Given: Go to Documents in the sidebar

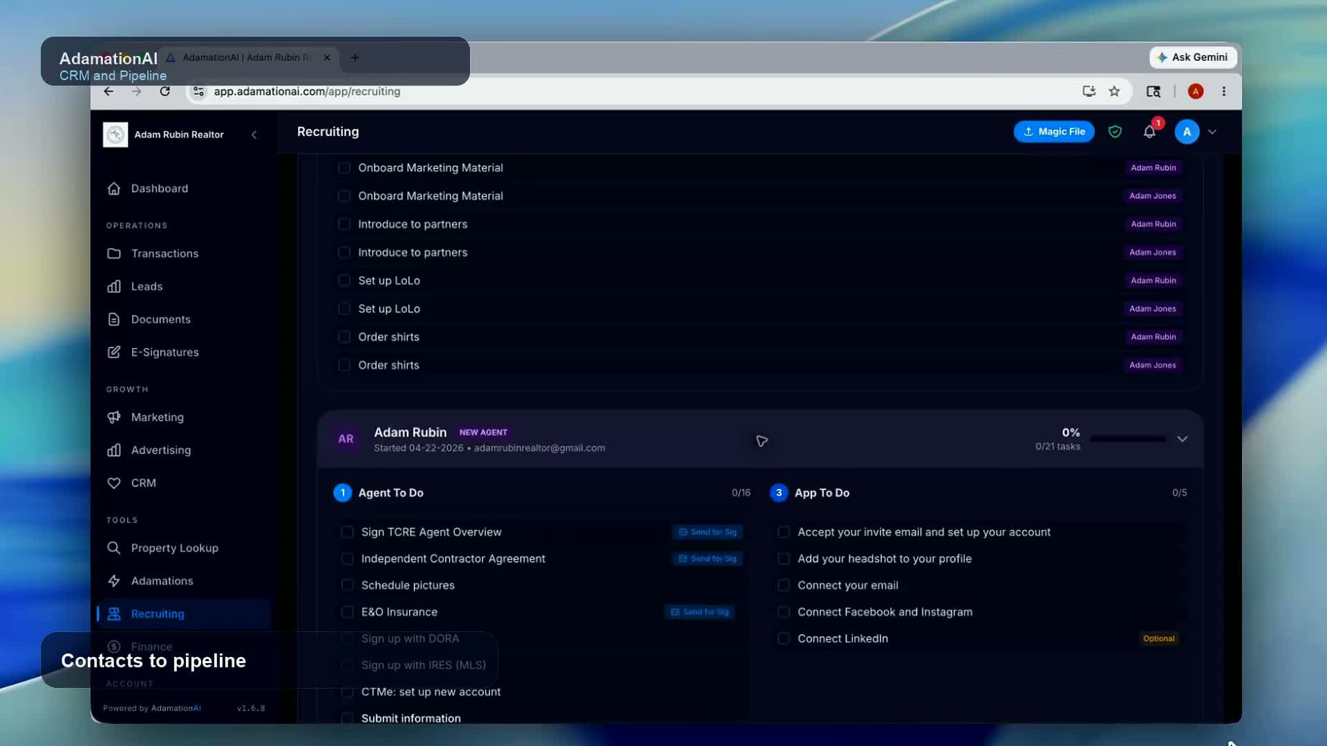Looking at the screenshot, I should coord(160,319).
